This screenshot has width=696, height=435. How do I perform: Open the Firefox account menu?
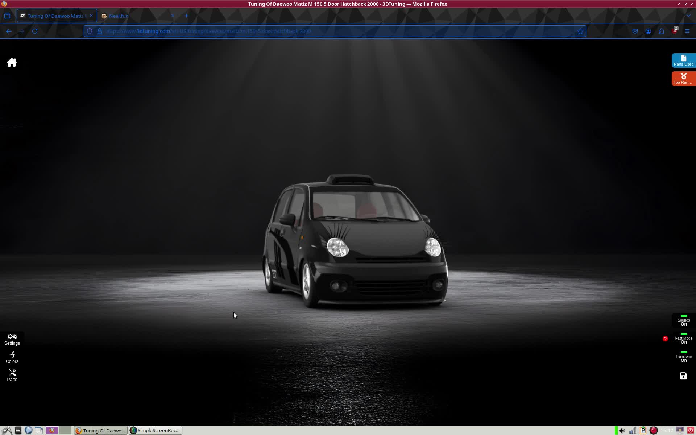tap(648, 31)
